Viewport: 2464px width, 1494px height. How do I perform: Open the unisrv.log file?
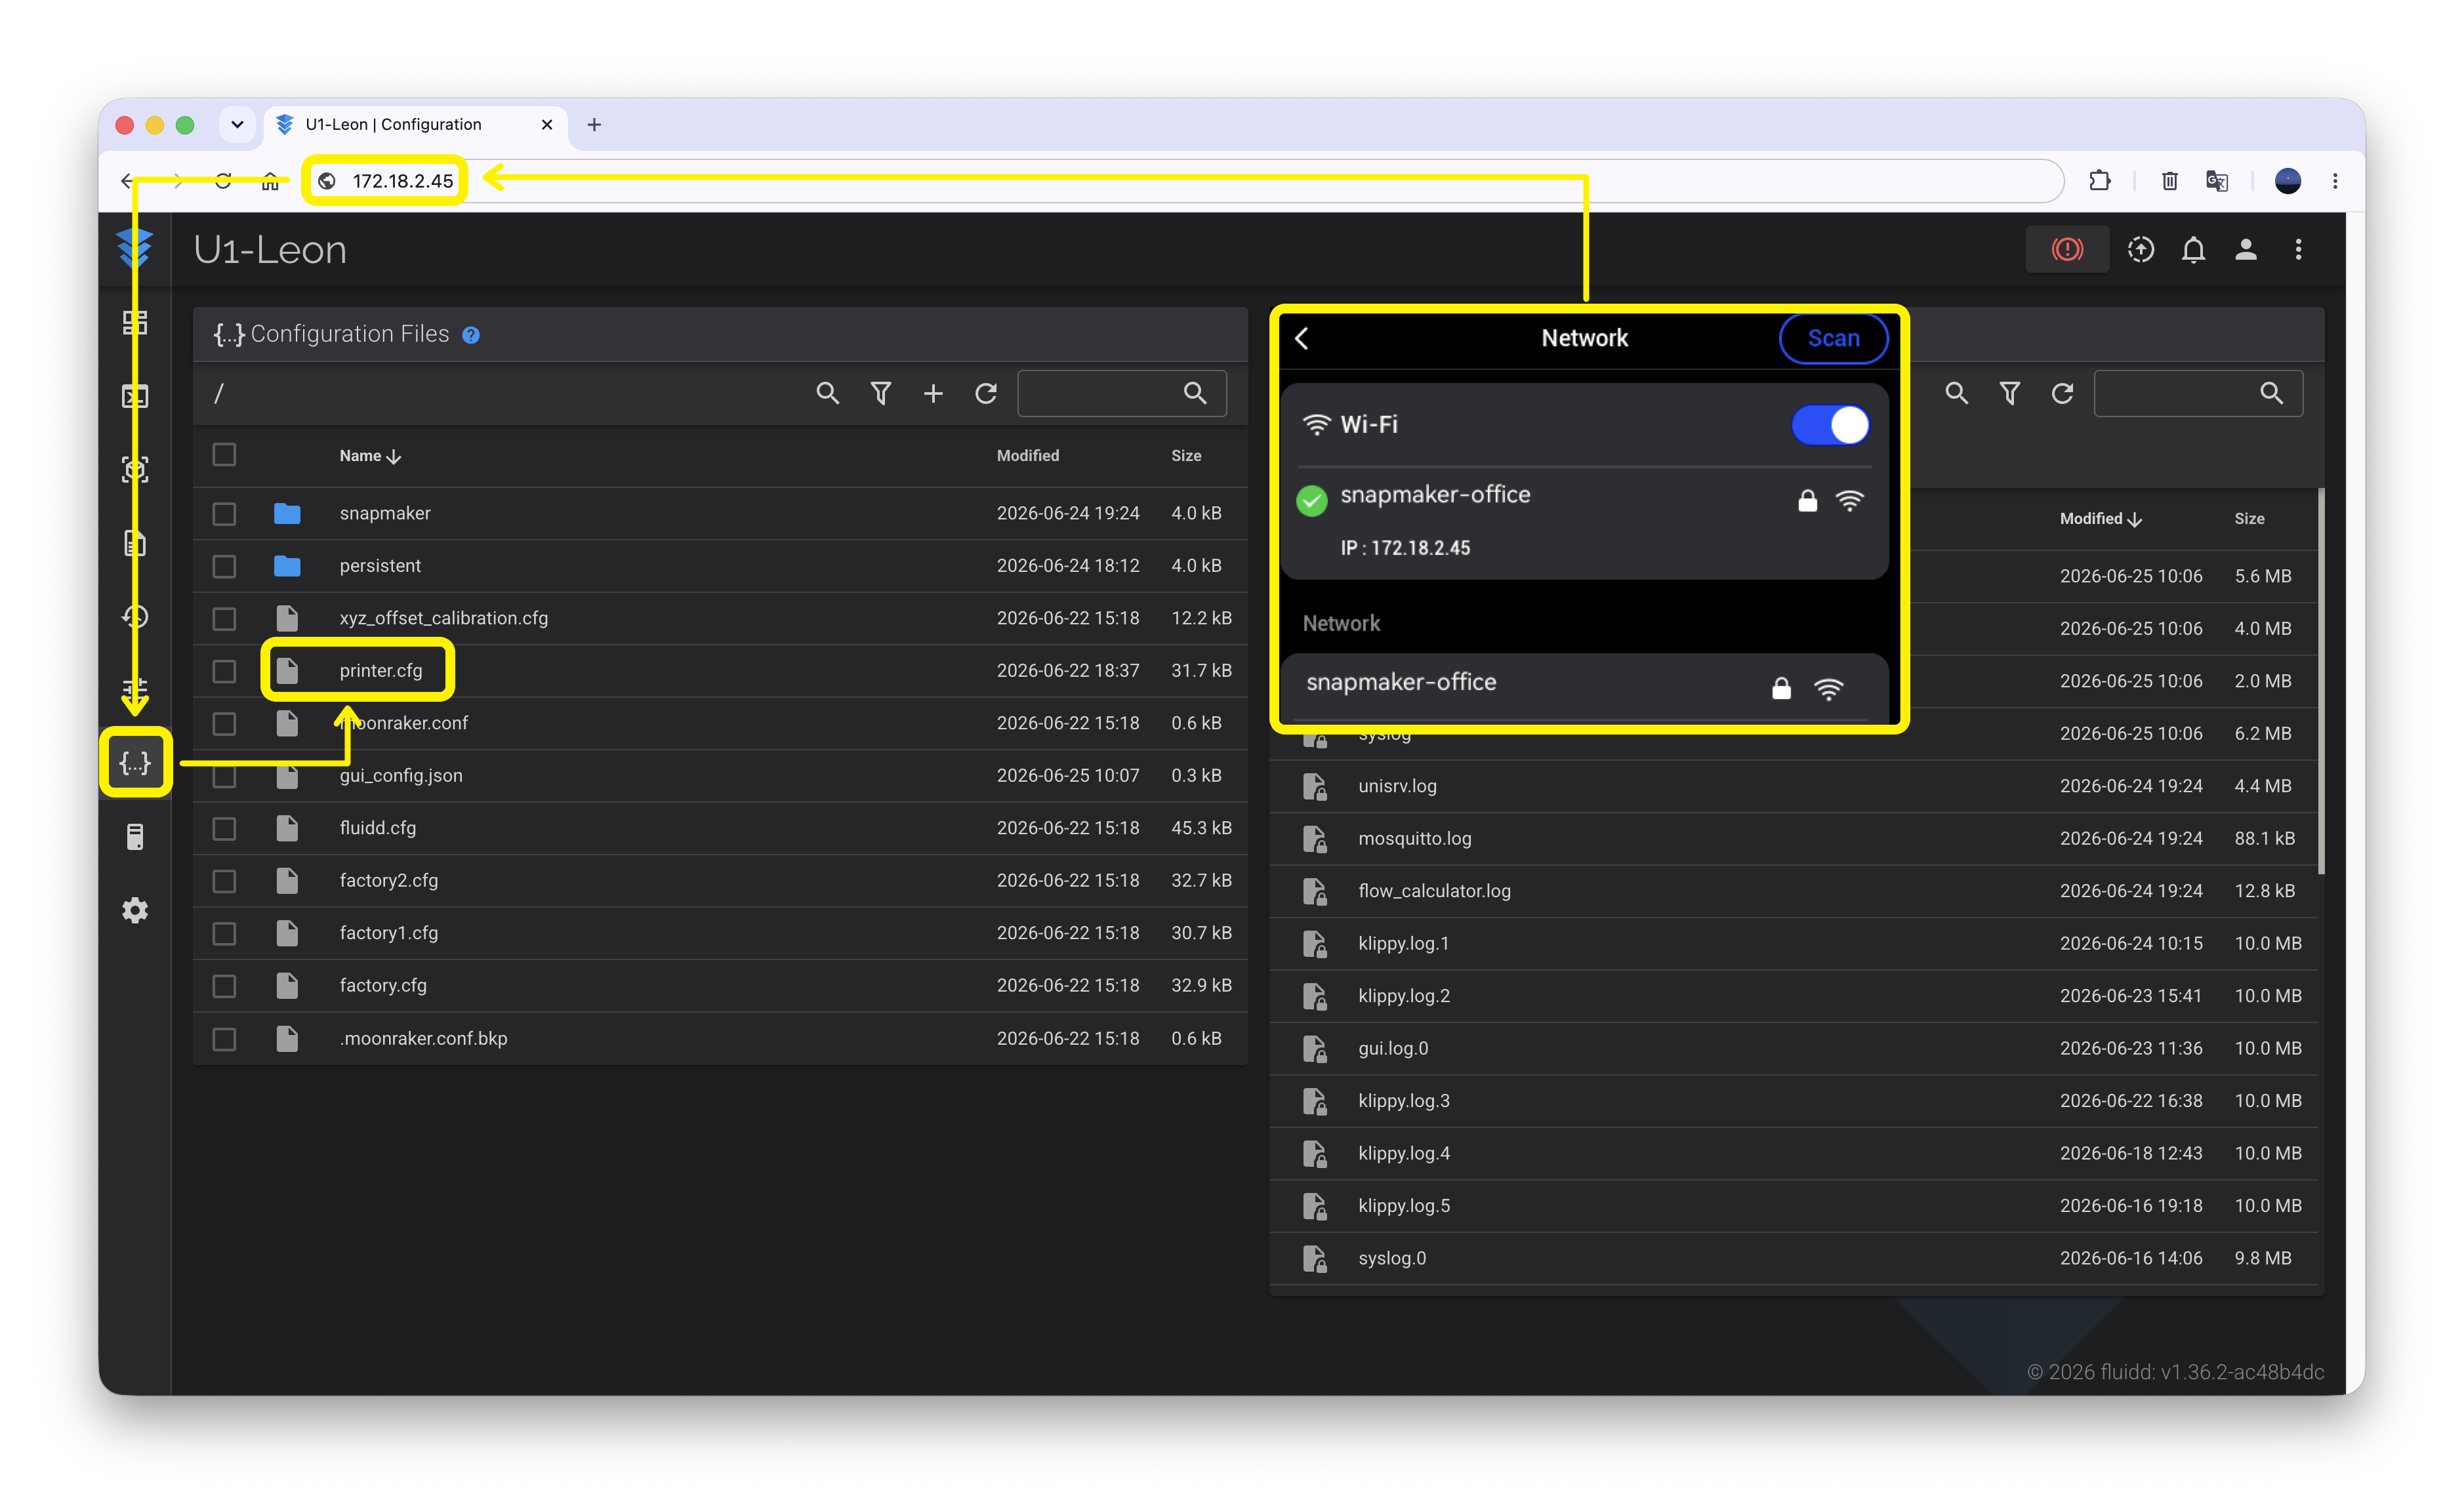coord(1397,786)
